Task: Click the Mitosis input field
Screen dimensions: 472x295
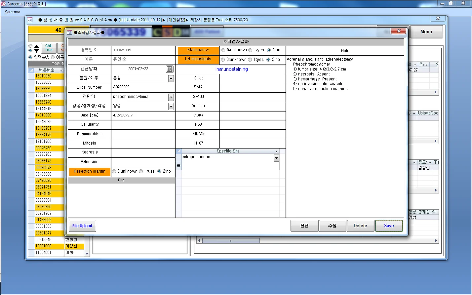Action: (143, 143)
